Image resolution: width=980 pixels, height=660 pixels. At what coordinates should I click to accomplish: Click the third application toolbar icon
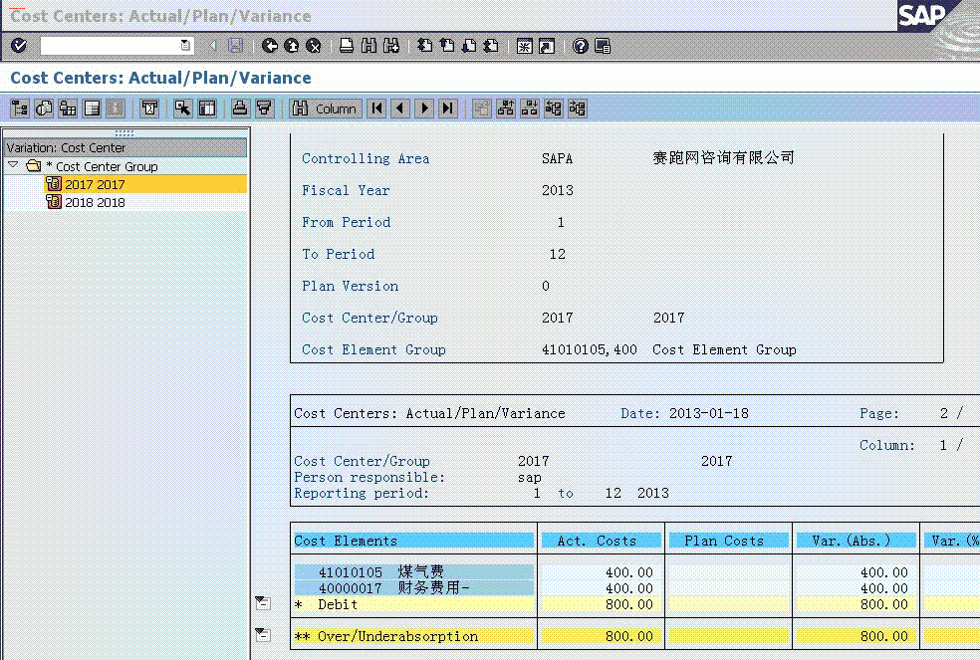[68, 109]
